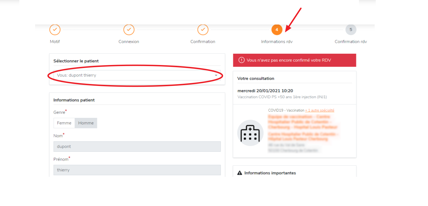Click the warning triangle beside Informations importantes
The width and height of the screenshot is (428, 206).
(x=240, y=173)
